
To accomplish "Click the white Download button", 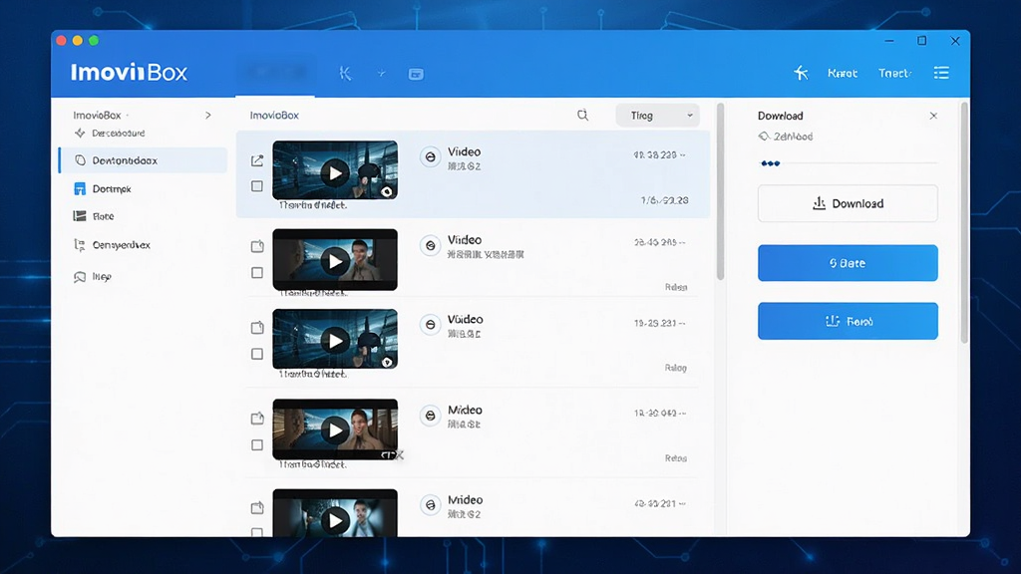I will point(848,203).
